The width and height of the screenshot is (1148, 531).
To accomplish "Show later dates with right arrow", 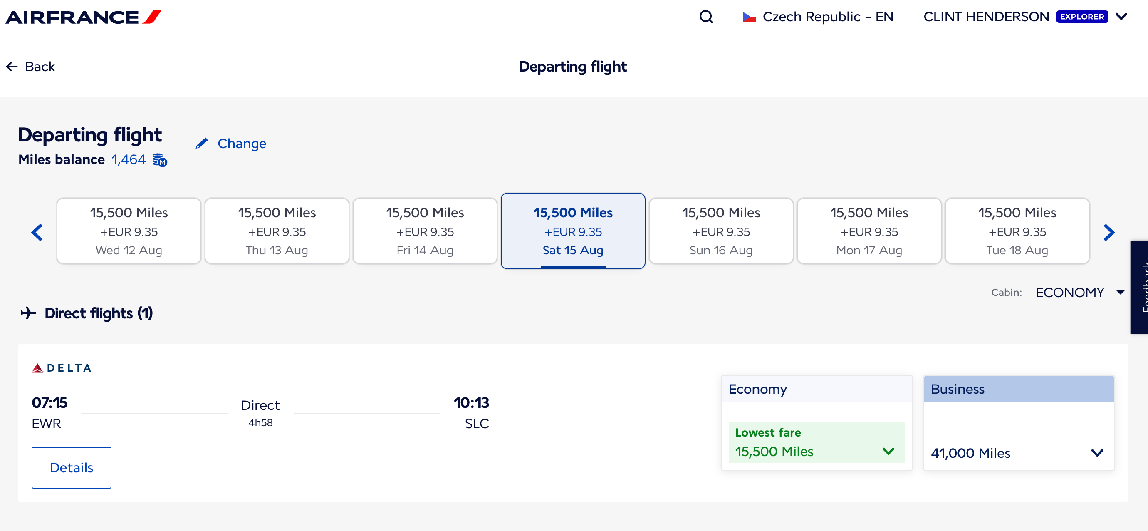I will point(1109,232).
